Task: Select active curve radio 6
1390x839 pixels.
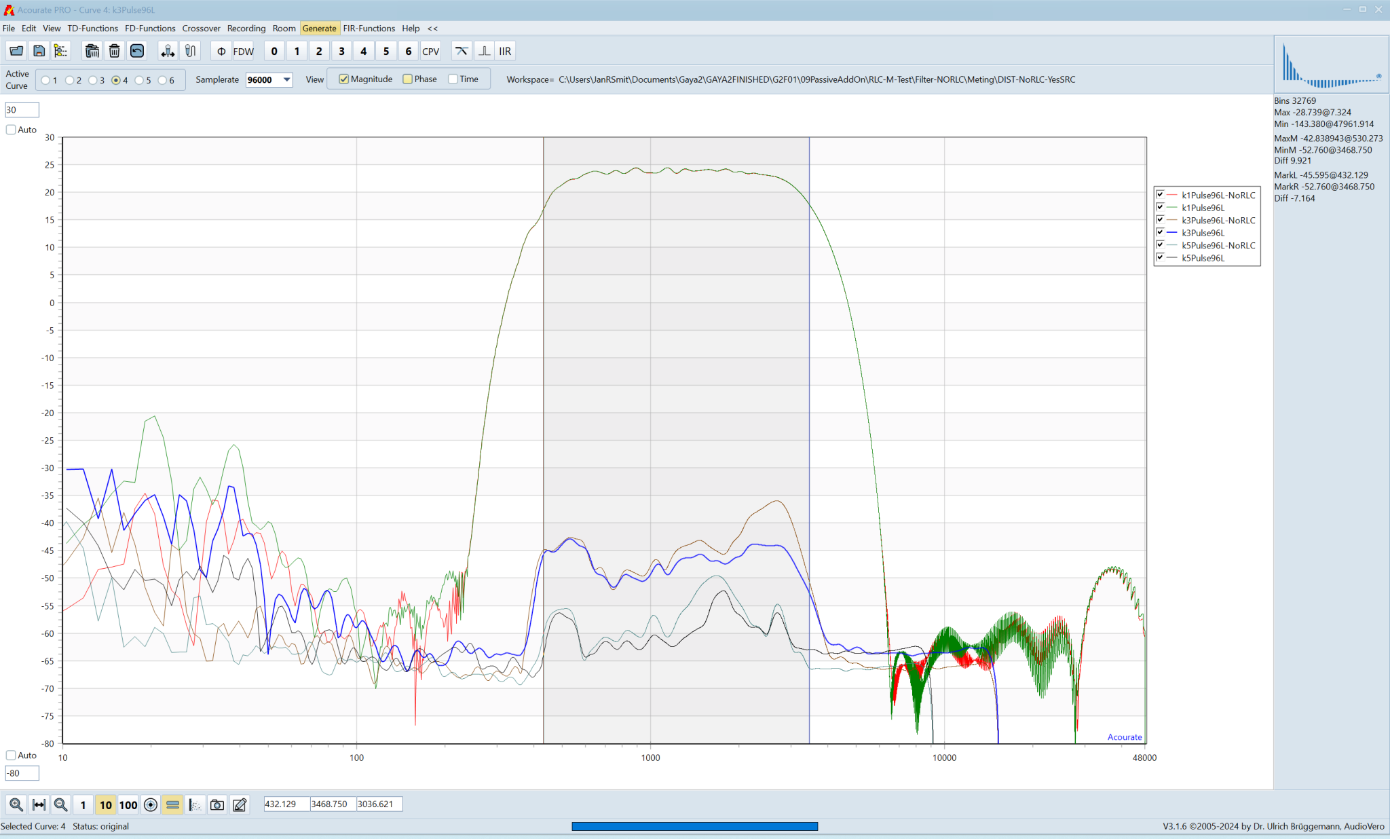Action: point(162,80)
